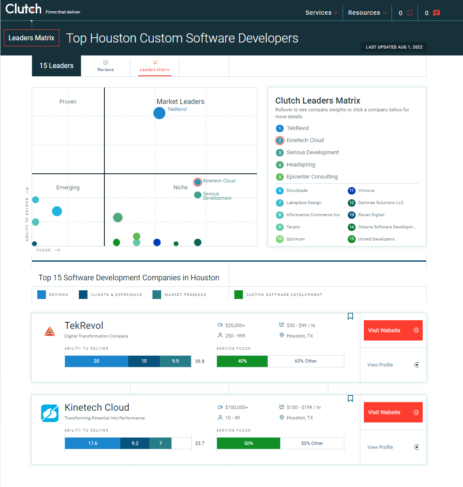Click number 10 Optimum legend icon
Viewport: 463px width, 487px height.
280,239
